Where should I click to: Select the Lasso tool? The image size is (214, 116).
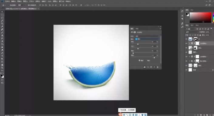(x=2, y=18)
